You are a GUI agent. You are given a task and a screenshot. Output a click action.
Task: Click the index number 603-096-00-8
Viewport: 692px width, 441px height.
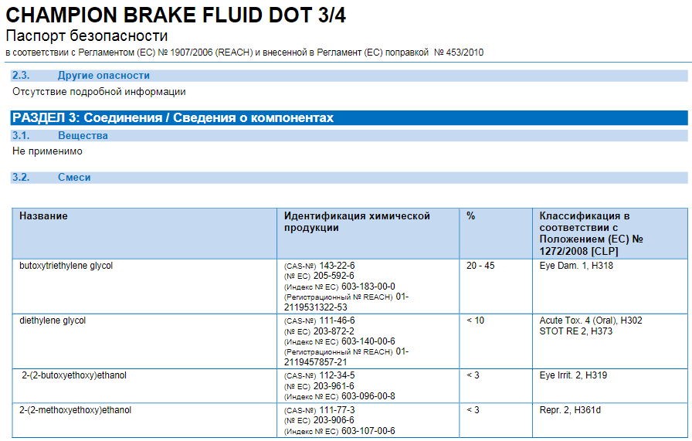(x=368, y=396)
